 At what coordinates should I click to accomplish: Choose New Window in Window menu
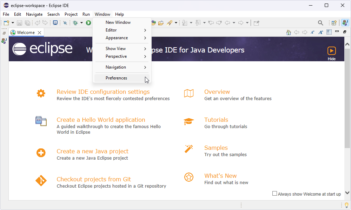pos(122,22)
